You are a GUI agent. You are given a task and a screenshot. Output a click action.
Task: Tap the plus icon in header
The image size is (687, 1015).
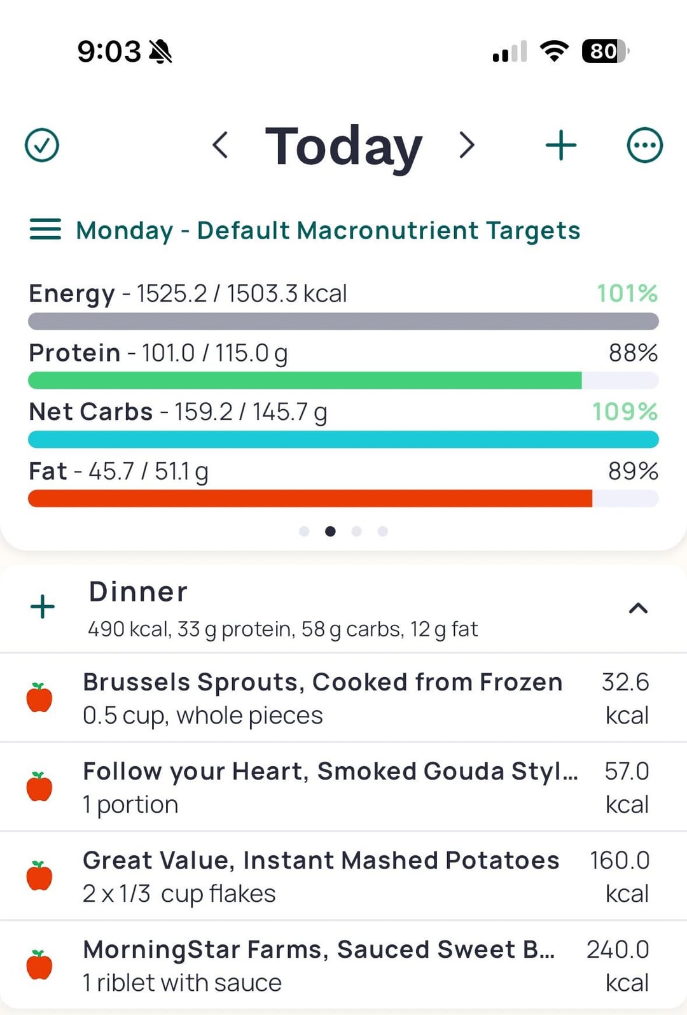(561, 145)
